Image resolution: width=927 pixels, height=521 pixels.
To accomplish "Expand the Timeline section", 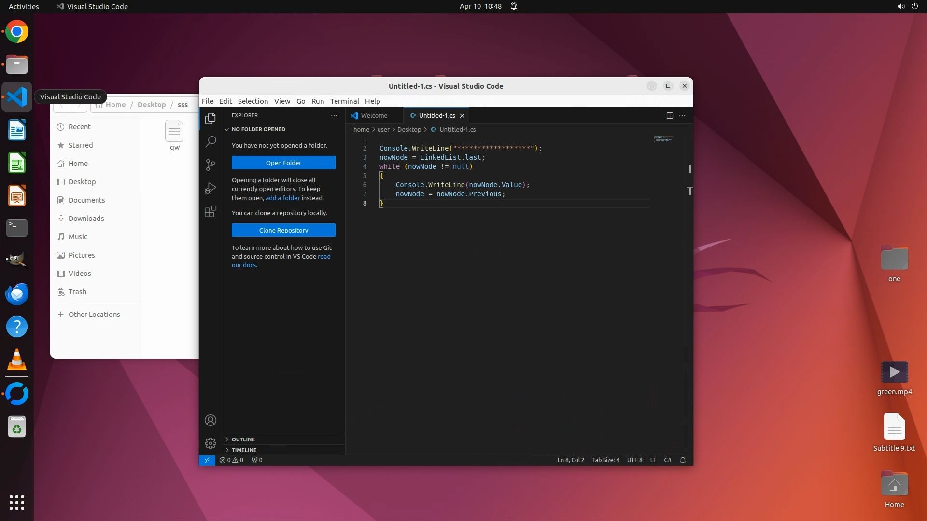I will point(244,450).
